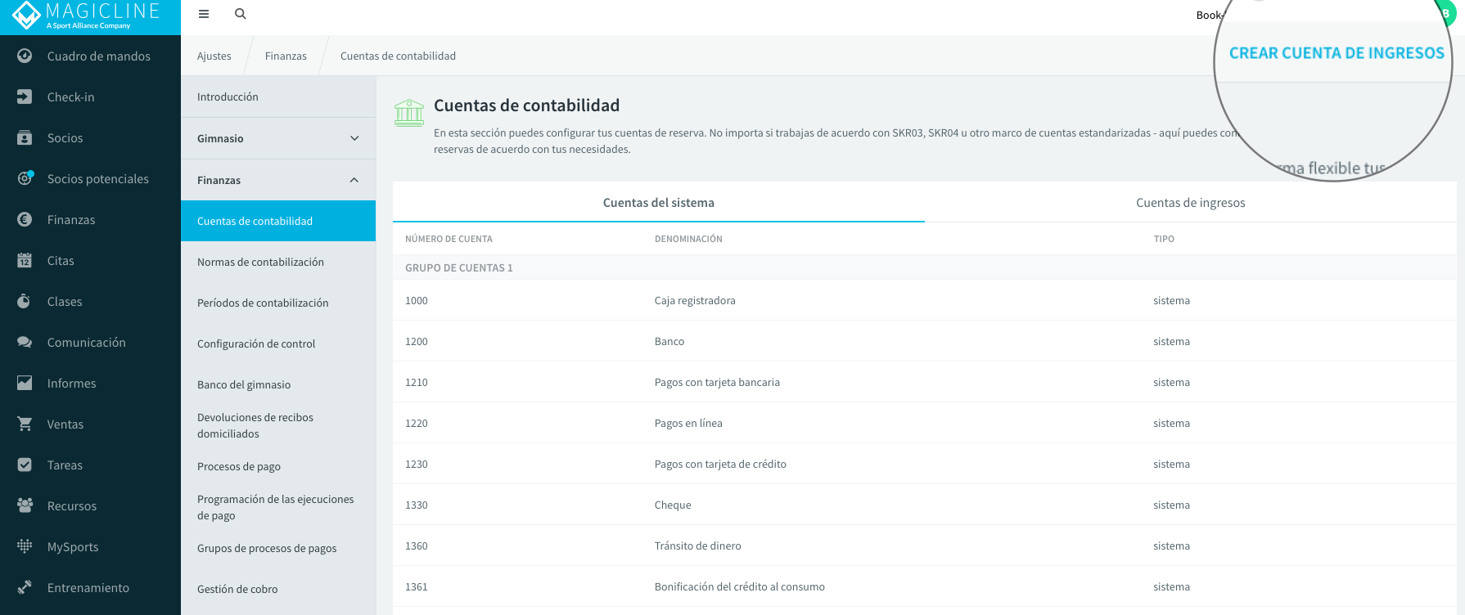
Task: Click the Banco account row name
Action: coord(669,341)
